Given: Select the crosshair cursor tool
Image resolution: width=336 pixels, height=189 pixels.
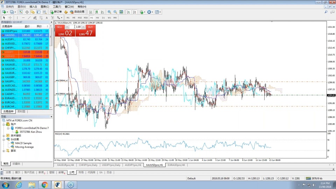Looking at the screenshot, I should click(x=10, y=17).
